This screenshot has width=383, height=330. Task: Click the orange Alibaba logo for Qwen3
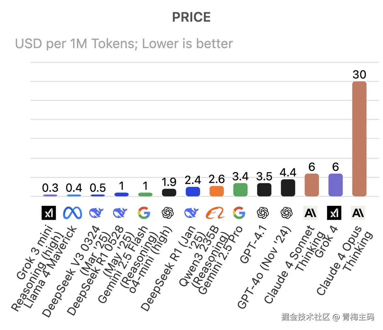click(x=215, y=213)
